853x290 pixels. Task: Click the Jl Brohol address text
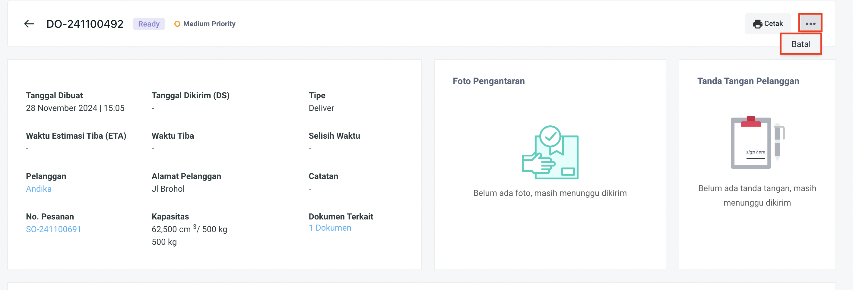pos(168,189)
